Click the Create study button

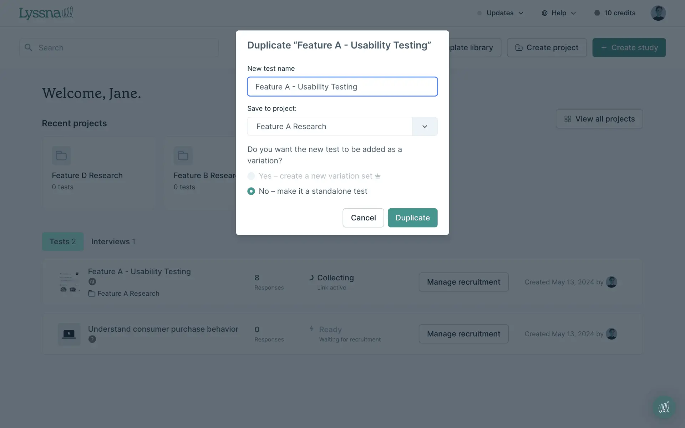tap(629, 48)
